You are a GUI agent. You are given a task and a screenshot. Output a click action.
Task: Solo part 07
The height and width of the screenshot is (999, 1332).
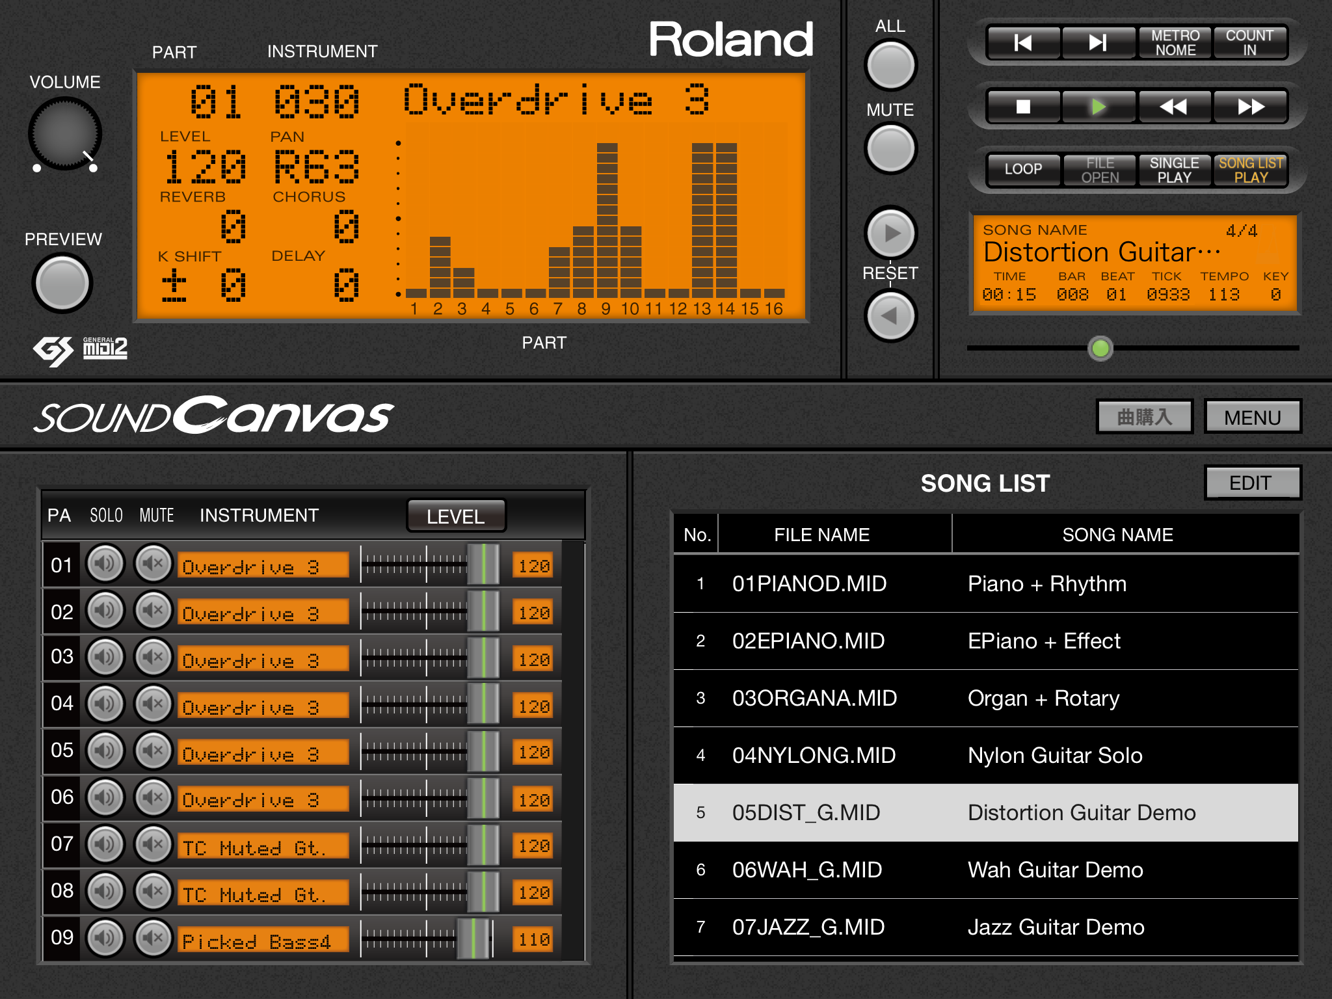pos(105,845)
